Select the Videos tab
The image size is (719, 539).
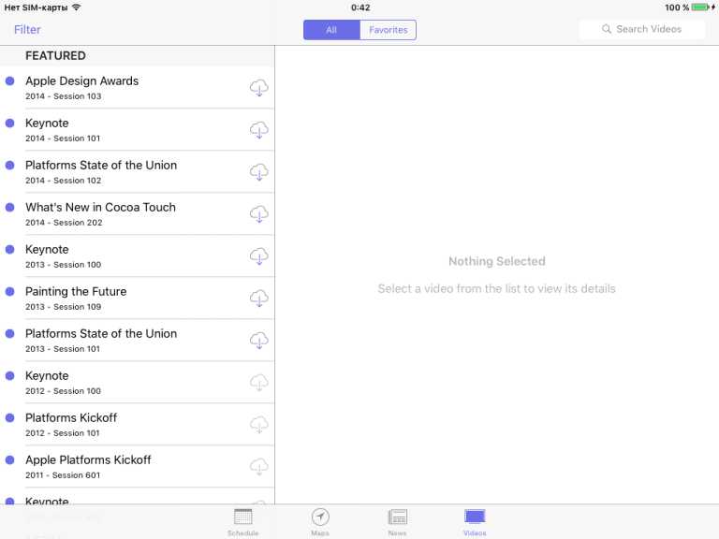(475, 522)
